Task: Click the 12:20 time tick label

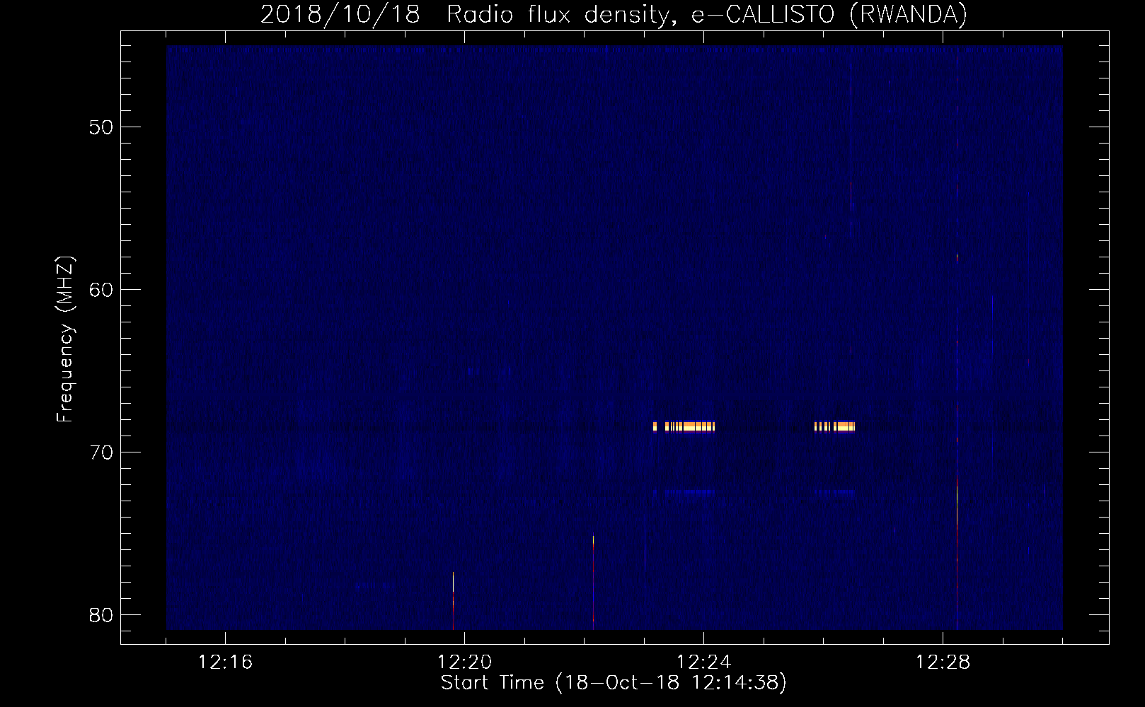Action: coord(464,662)
